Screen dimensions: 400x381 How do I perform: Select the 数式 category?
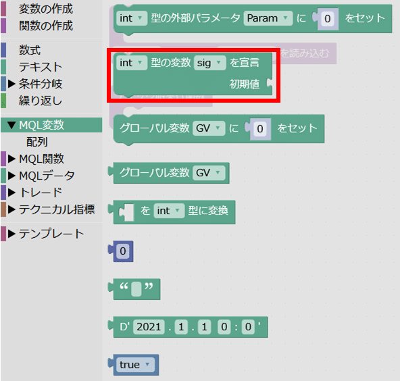pyautogui.click(x=30, y=50)
